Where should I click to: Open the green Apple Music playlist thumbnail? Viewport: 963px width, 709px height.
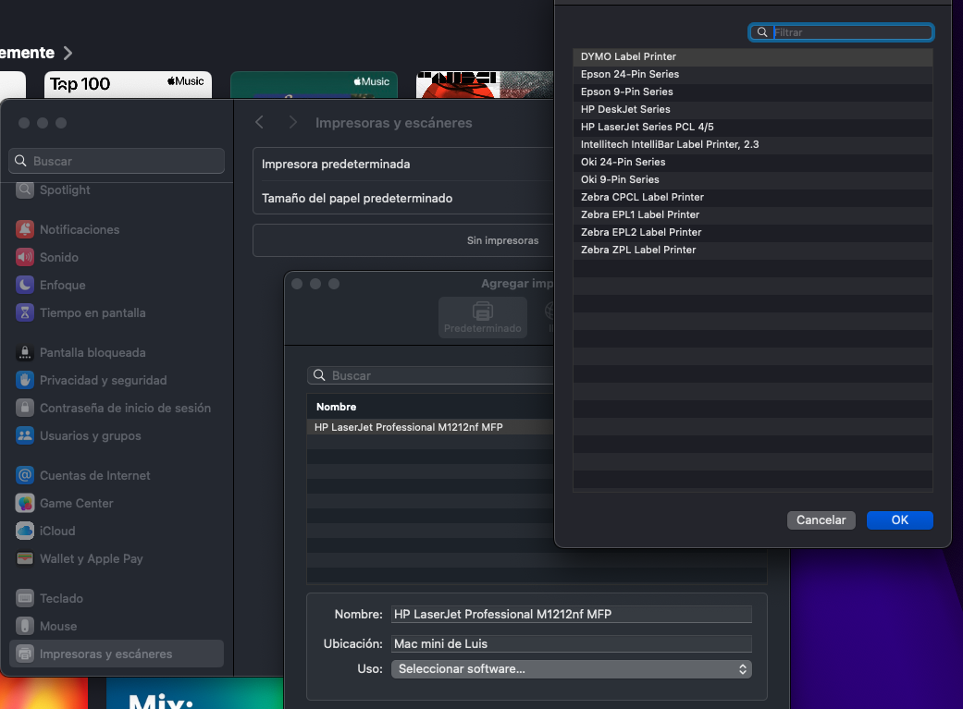[x=314, y=85]
